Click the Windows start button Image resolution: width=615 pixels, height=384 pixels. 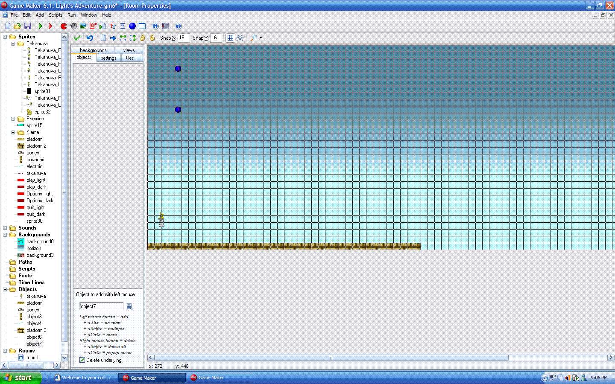point(20,378)
